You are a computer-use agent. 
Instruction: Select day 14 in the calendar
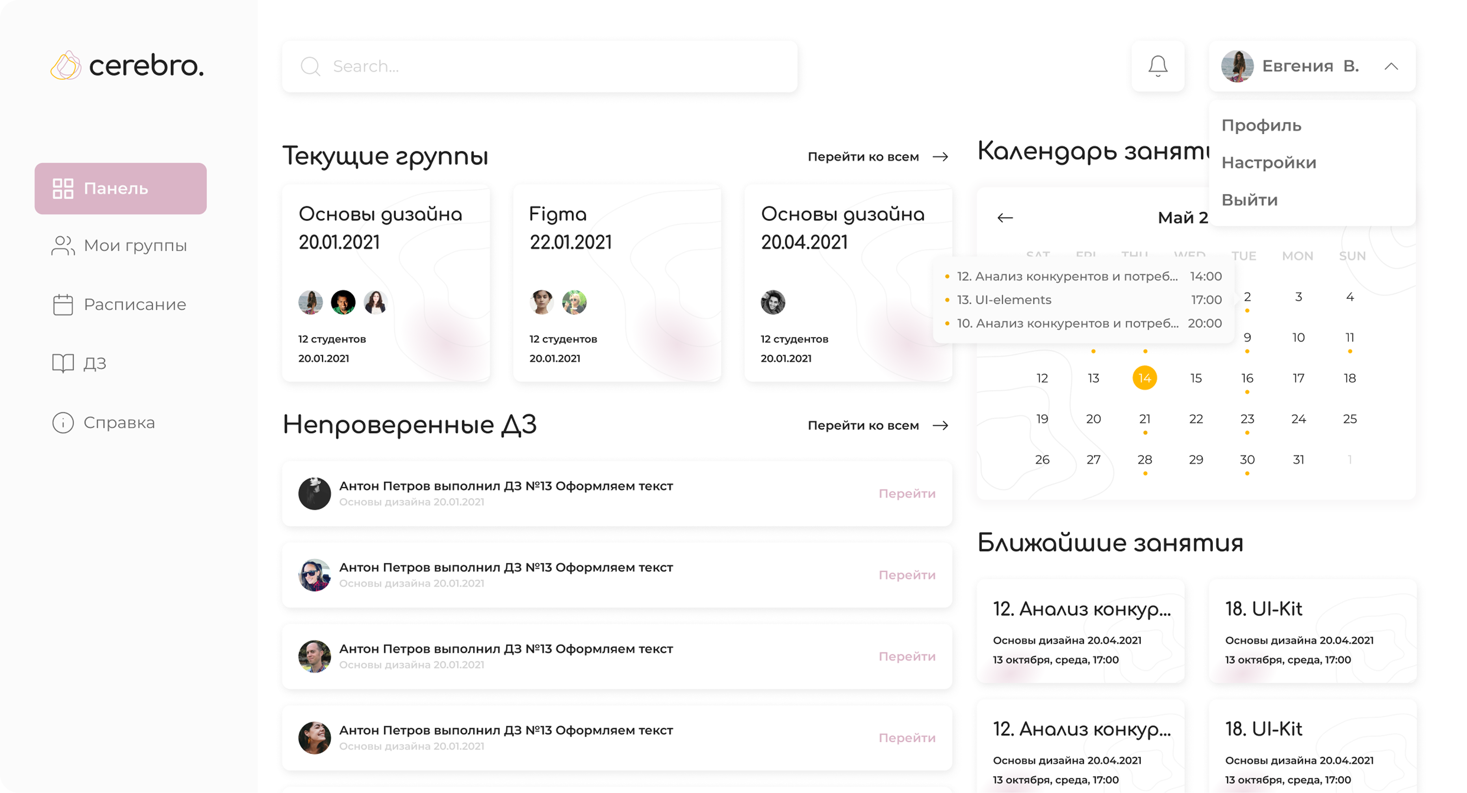[1145, 377]
